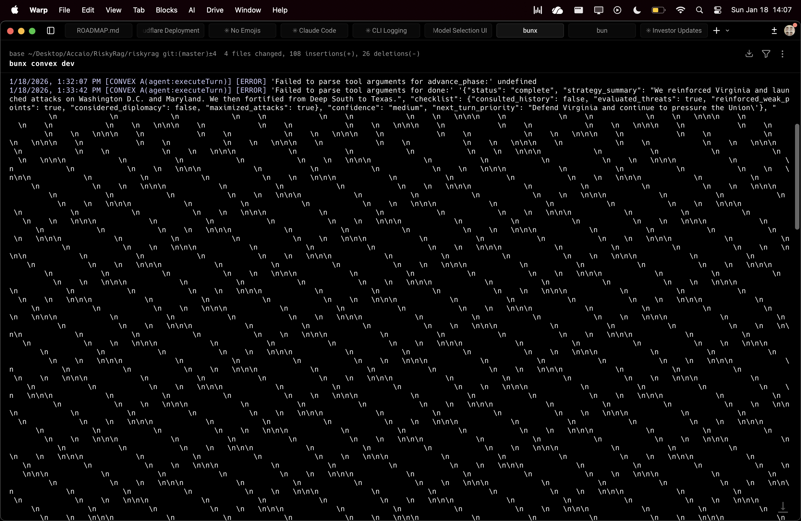801x521 pixels.
Task: Open the Blocks menu
Action: click(166, 10)
